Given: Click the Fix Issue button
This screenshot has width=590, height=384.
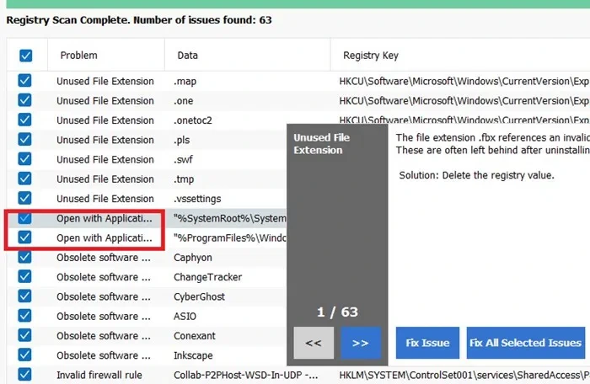Looking at the screenshot, I should pyautogui.click(x=427, y=343).
